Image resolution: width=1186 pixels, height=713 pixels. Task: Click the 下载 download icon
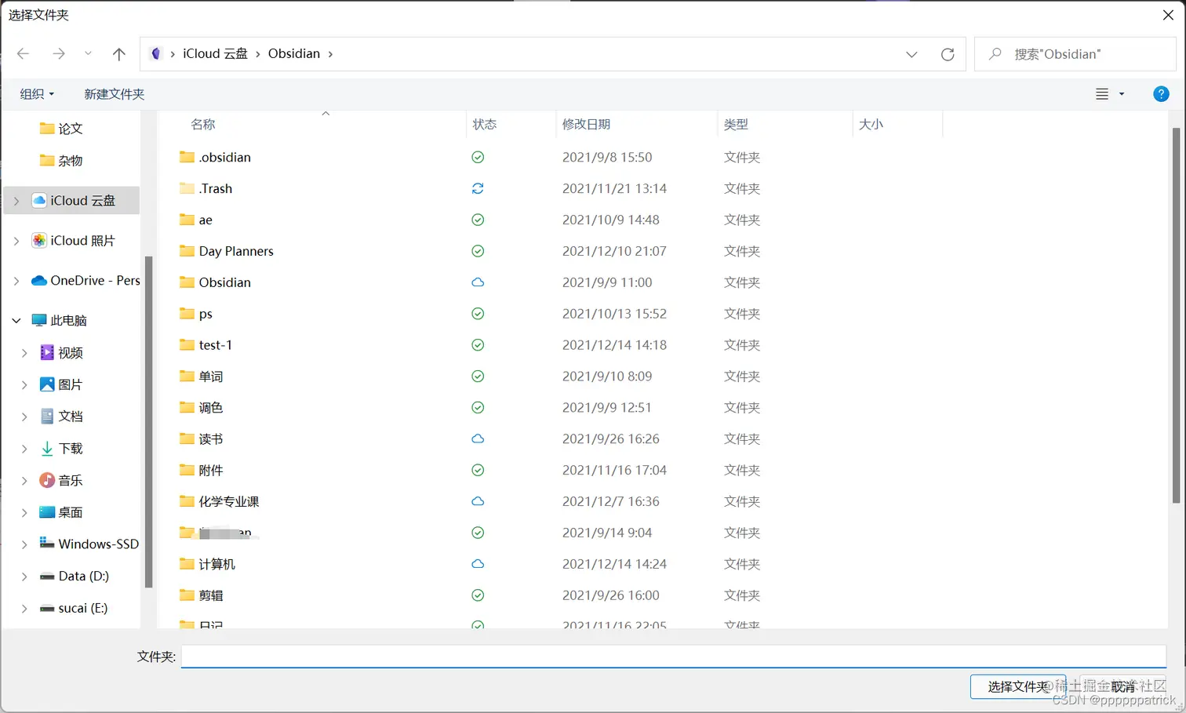(47, 448)
